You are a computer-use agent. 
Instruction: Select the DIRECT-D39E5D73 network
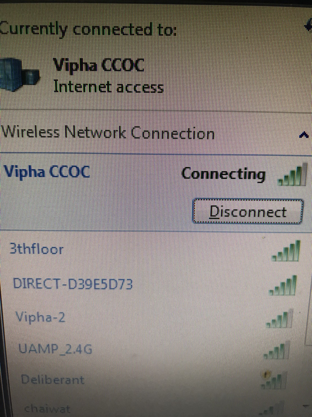(x=152, y=284)
